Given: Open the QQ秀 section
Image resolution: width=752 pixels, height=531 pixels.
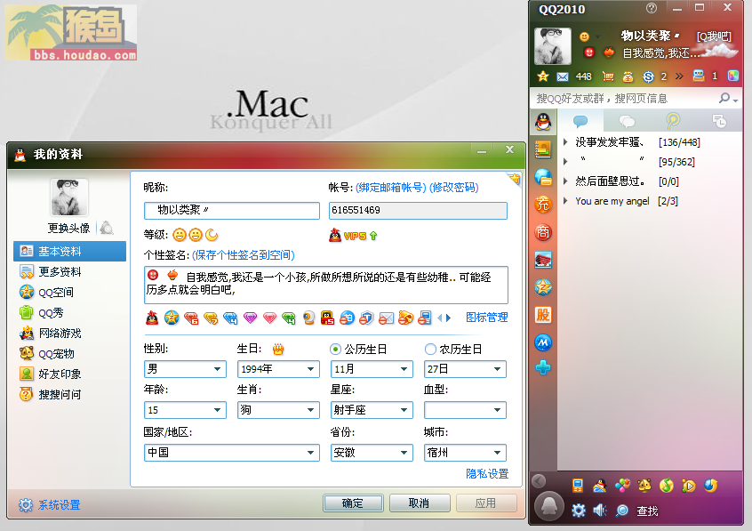Looking at the screenshot, I should pyautogui.click(x=41, y=312).
